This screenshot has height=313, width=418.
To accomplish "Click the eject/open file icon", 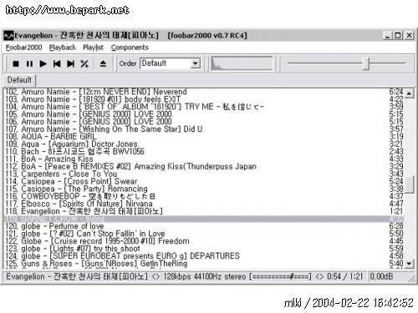I will click(103, 63).
